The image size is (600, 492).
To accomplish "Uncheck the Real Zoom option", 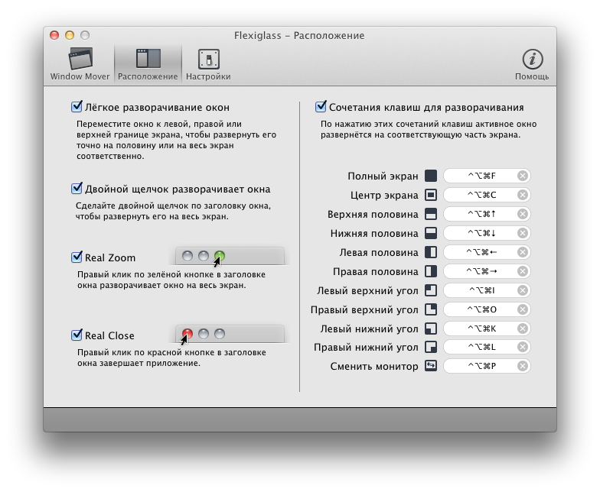I will coord(77,257).
